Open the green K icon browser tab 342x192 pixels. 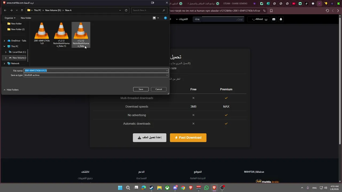click(x=339, y=3)
